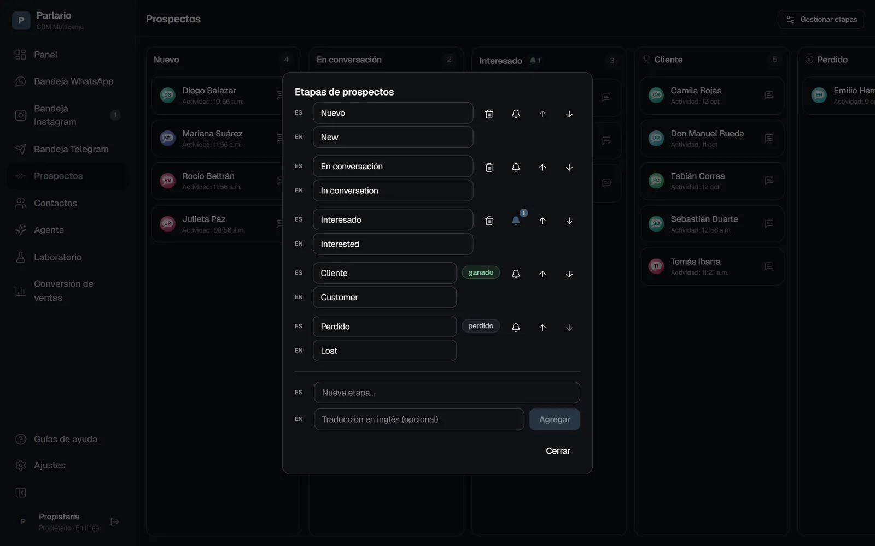
Task: Open Bandeja WhatsApp in sidebar
Action: click(67, 81)
